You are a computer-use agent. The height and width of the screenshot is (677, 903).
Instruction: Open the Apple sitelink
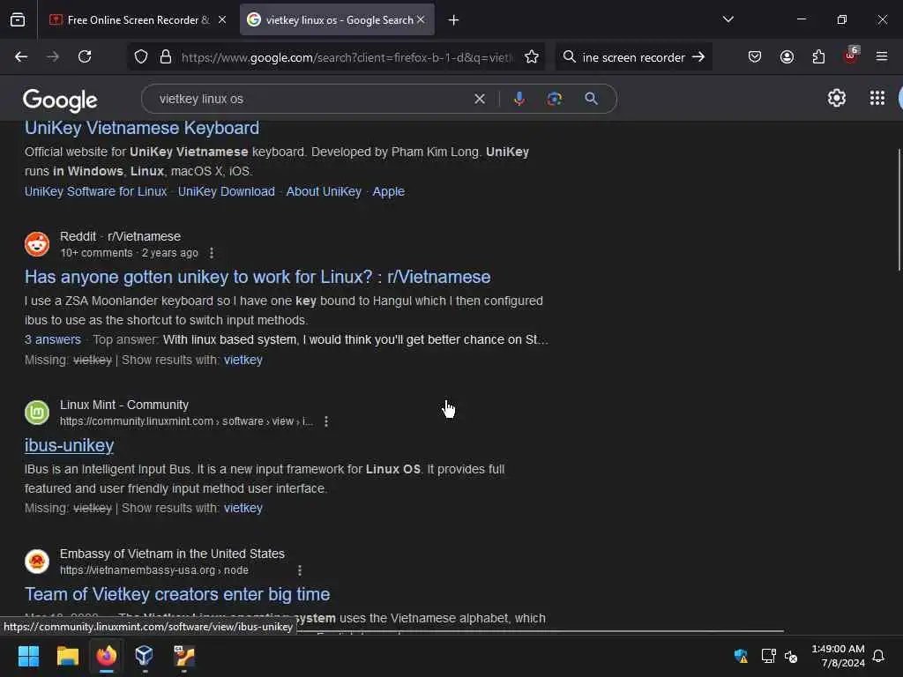[389, 191]
